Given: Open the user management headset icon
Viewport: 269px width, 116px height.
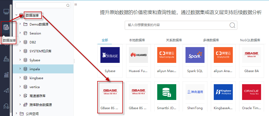Looking at the screenshot, I should click(6, 106).
